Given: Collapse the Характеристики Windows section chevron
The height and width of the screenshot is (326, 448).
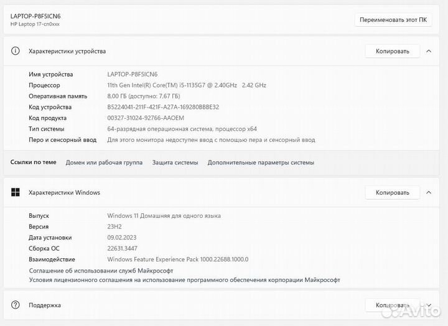Looking at the screenshot, I should (x=429, y=192).
